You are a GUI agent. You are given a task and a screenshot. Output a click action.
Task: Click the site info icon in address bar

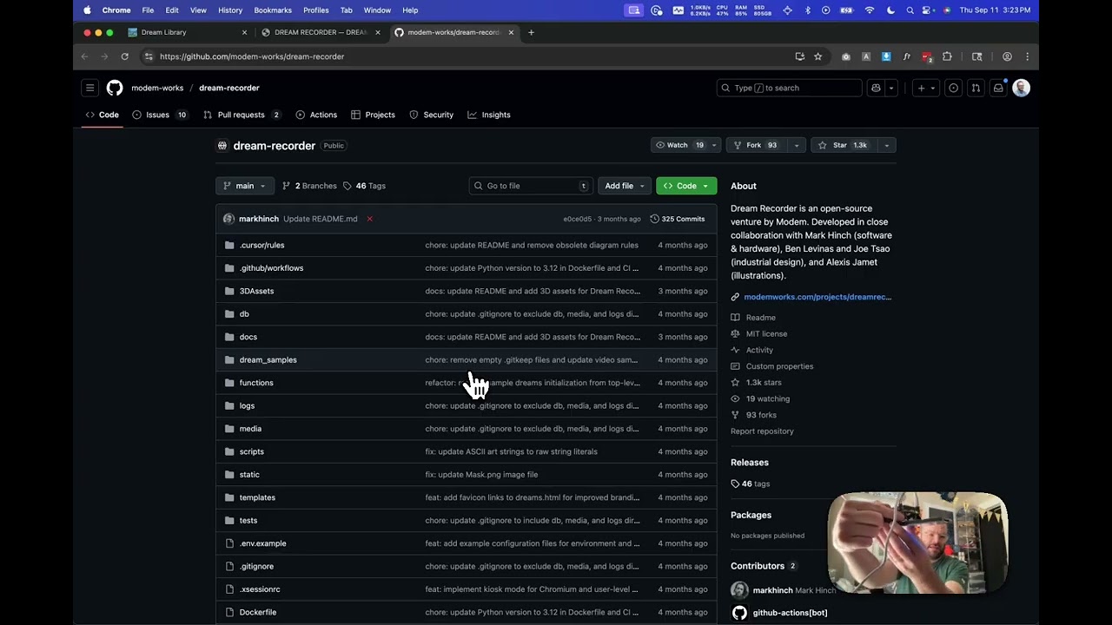149,56
